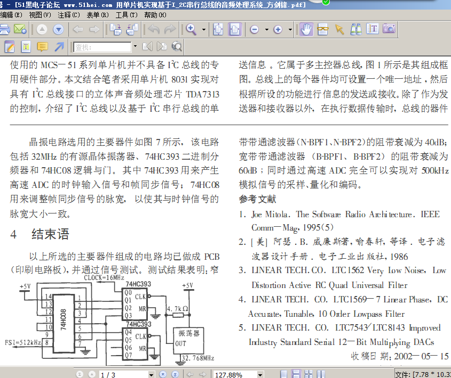
Task: Click the insert pages icon with down arrow
Action: point(116,29)
